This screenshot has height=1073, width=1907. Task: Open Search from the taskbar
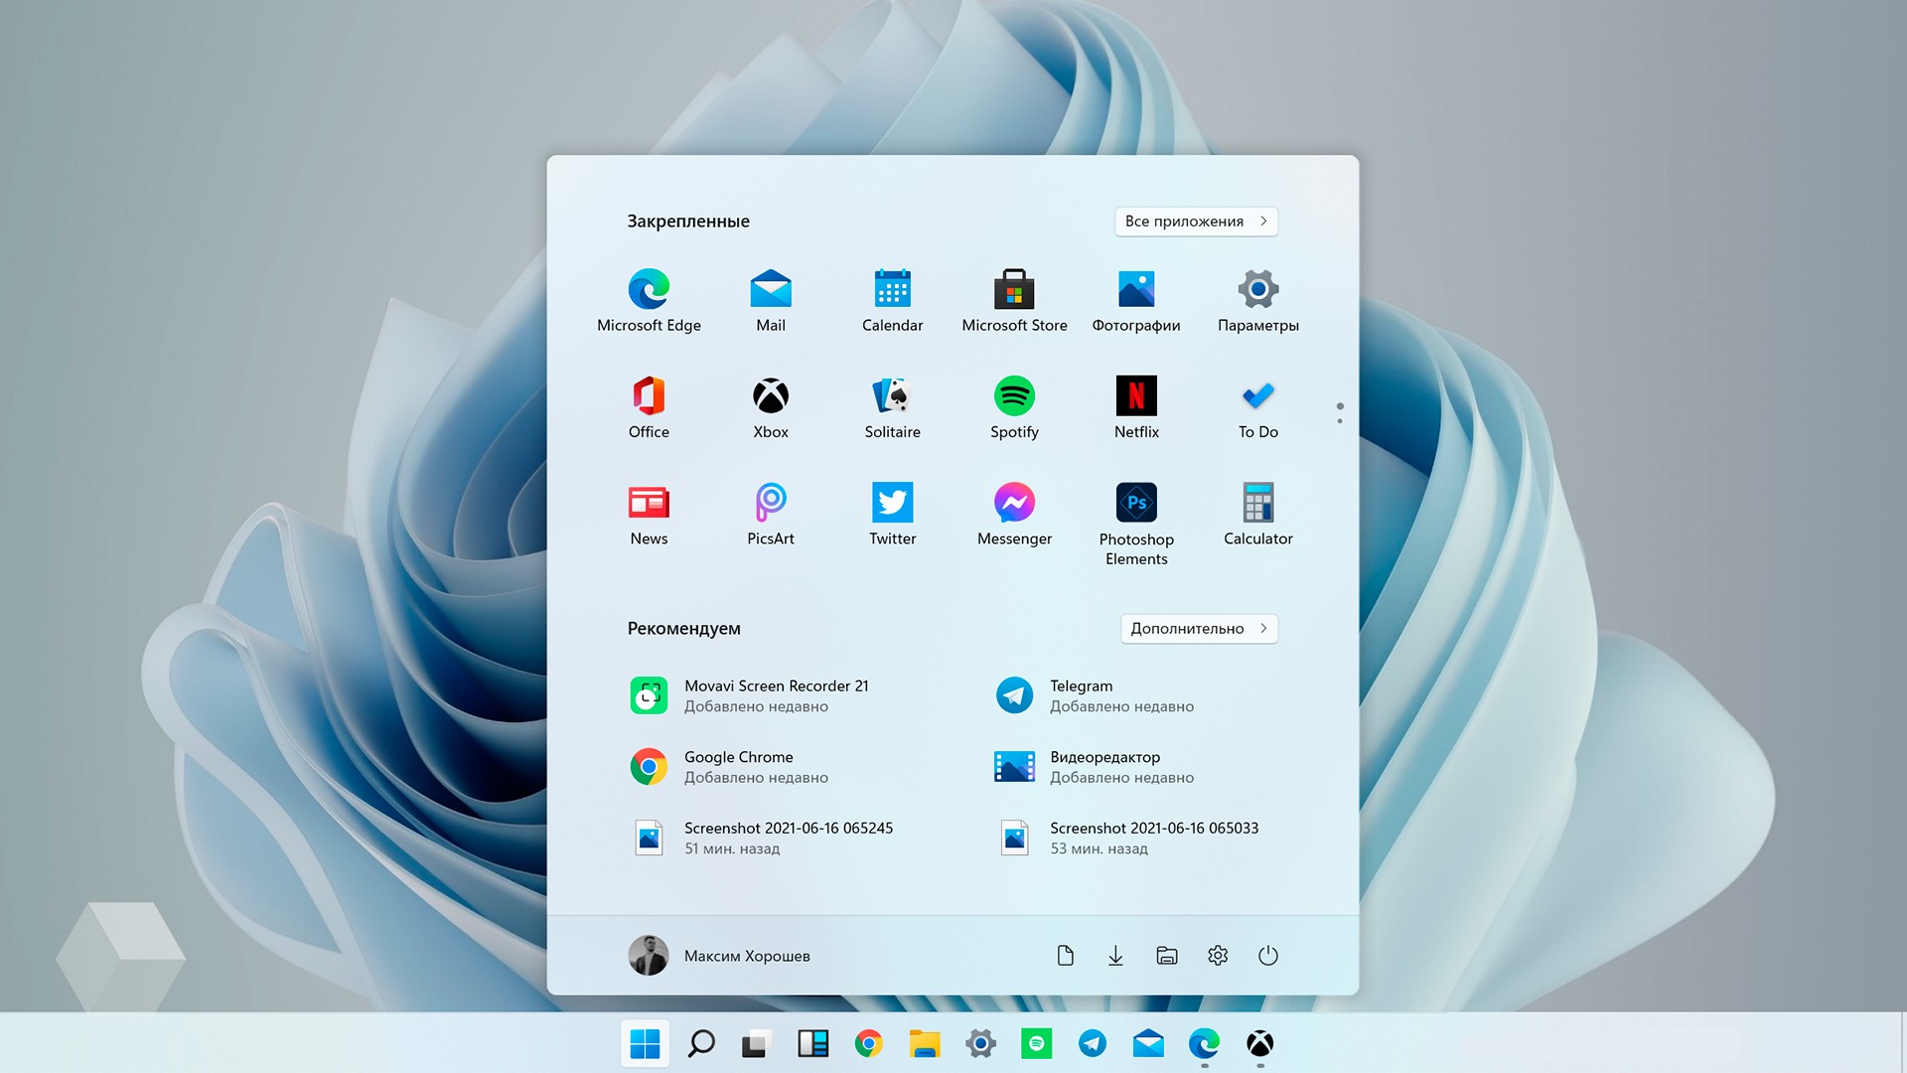(701, 1043)
